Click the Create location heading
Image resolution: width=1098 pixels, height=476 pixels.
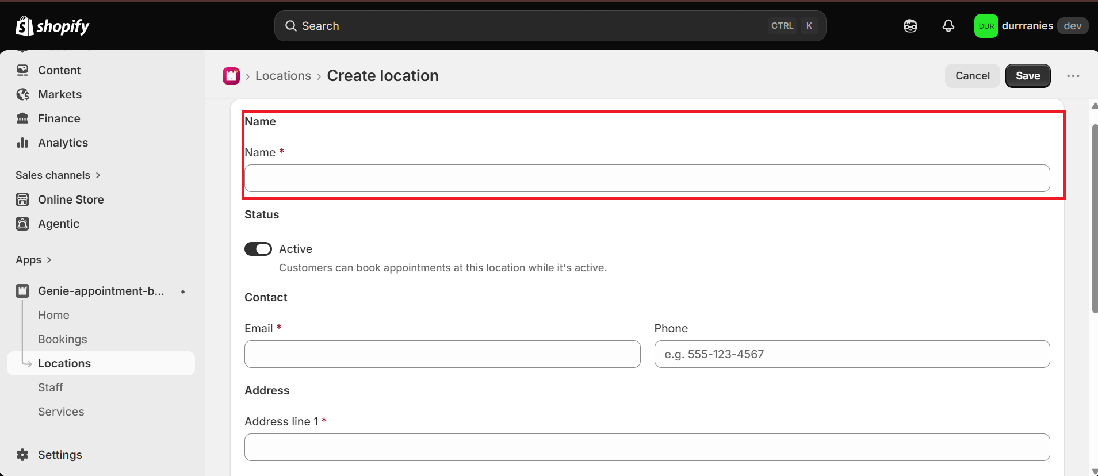click(x=382, y=76)
